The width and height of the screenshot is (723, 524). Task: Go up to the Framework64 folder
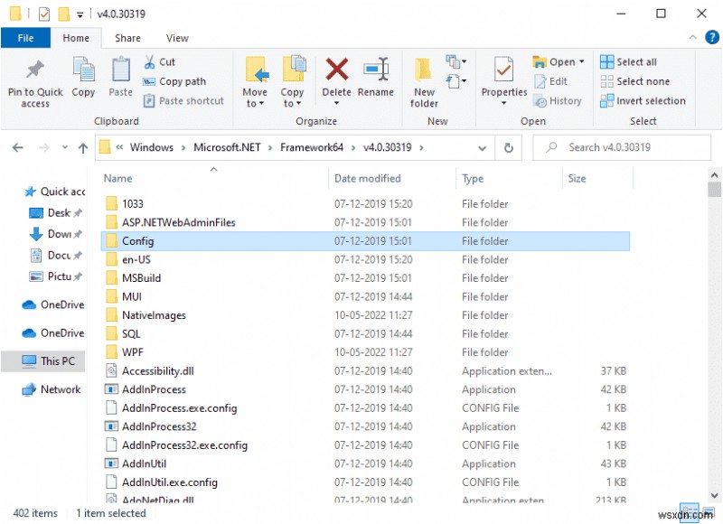tap(83, 147)
